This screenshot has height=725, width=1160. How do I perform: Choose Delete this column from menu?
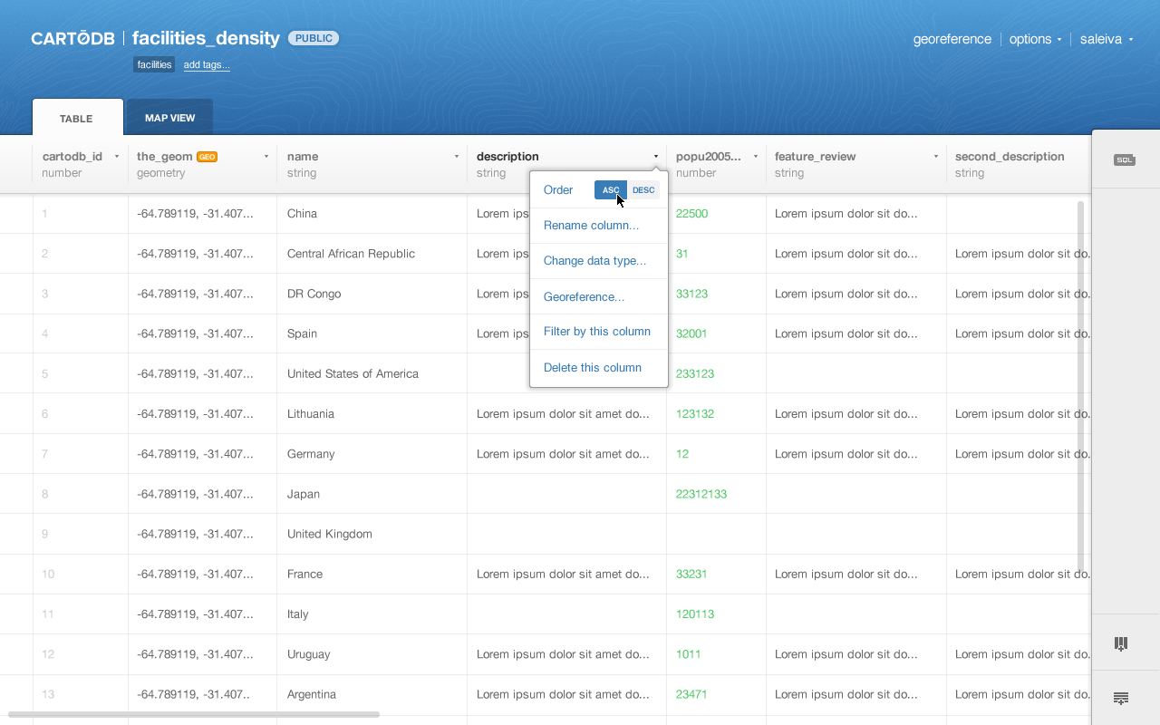coord(593,367)
